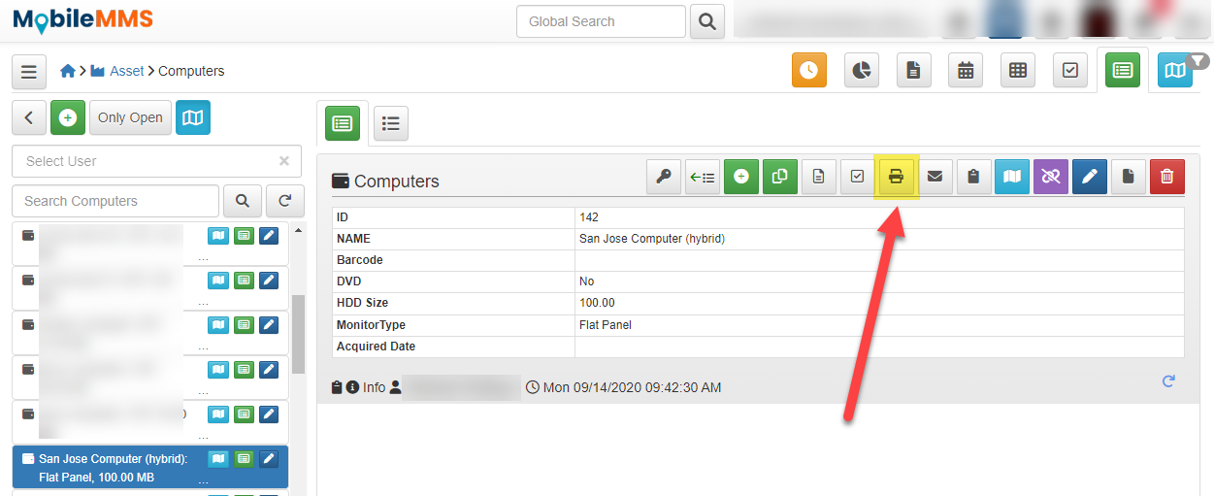Collapse the sidebar with back chevron
1214x496 pixels.
[29, 117]
